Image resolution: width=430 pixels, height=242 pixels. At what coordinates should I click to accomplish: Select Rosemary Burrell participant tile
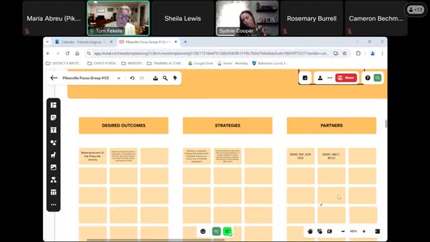point(312,18)
